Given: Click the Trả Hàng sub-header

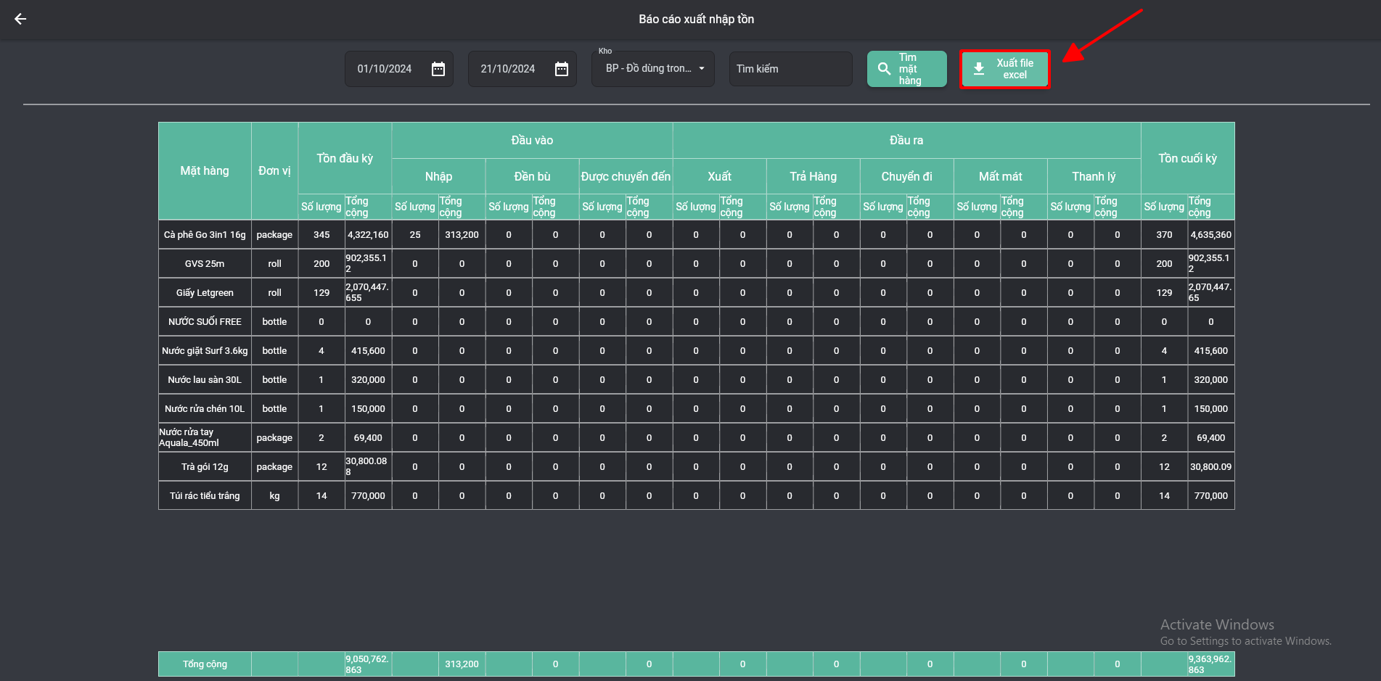Looking at the screenshot, I should coord(813,176).
